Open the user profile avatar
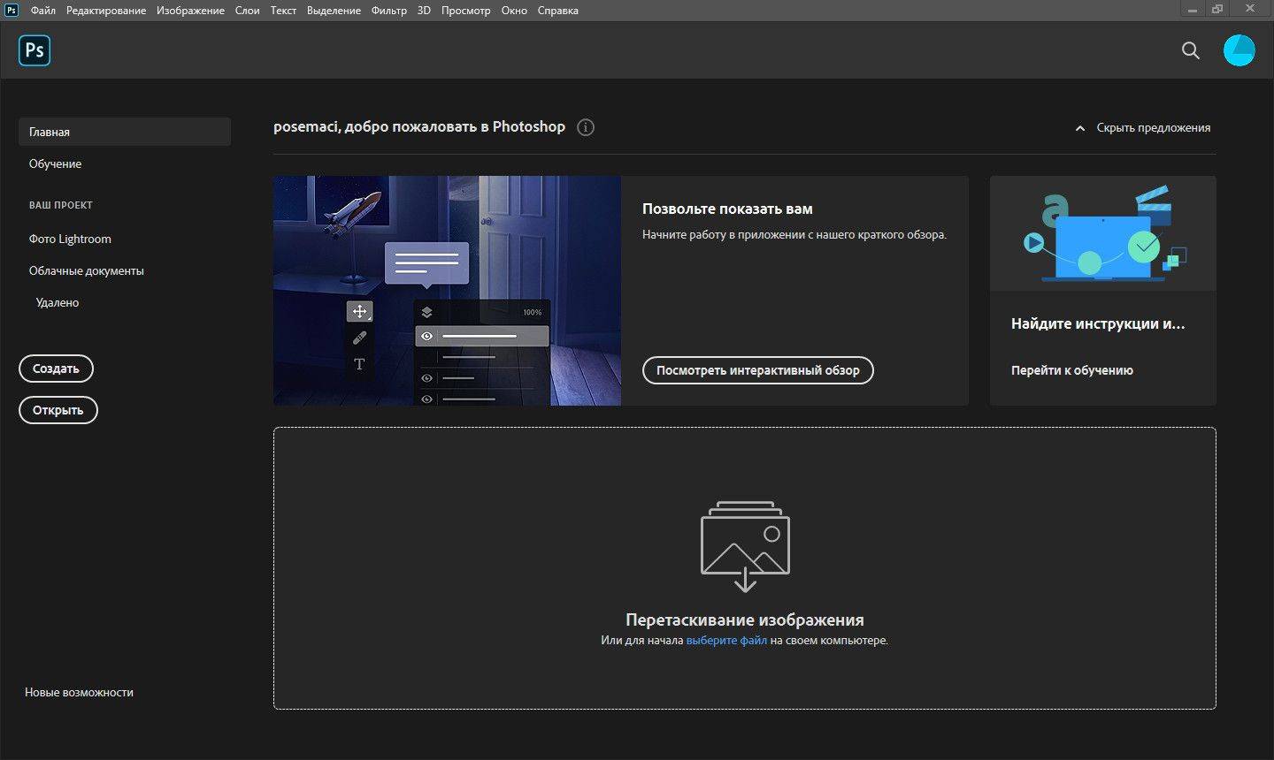1274x760 pixels. pyautogui.click(x=1239, y=50)
